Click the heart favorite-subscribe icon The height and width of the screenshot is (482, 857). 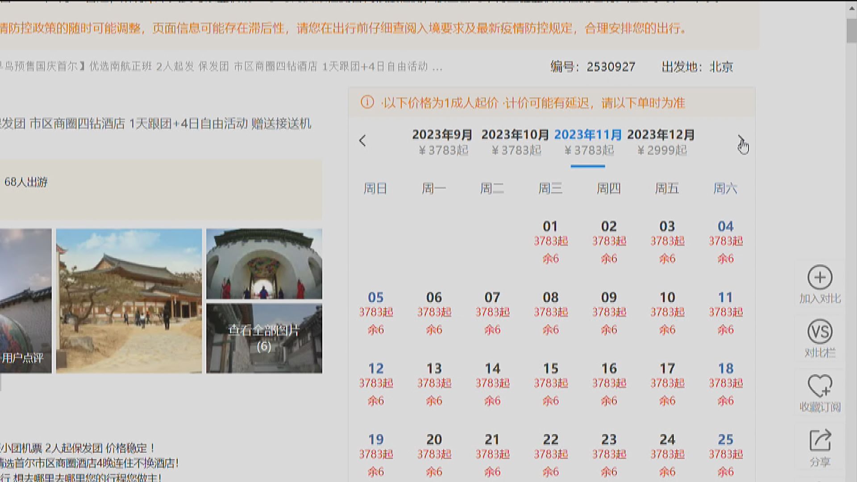(x=820, y=386)
